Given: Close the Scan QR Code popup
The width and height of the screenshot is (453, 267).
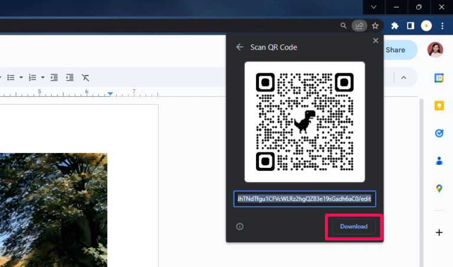Looking at the screenshot, I should 375,41.
